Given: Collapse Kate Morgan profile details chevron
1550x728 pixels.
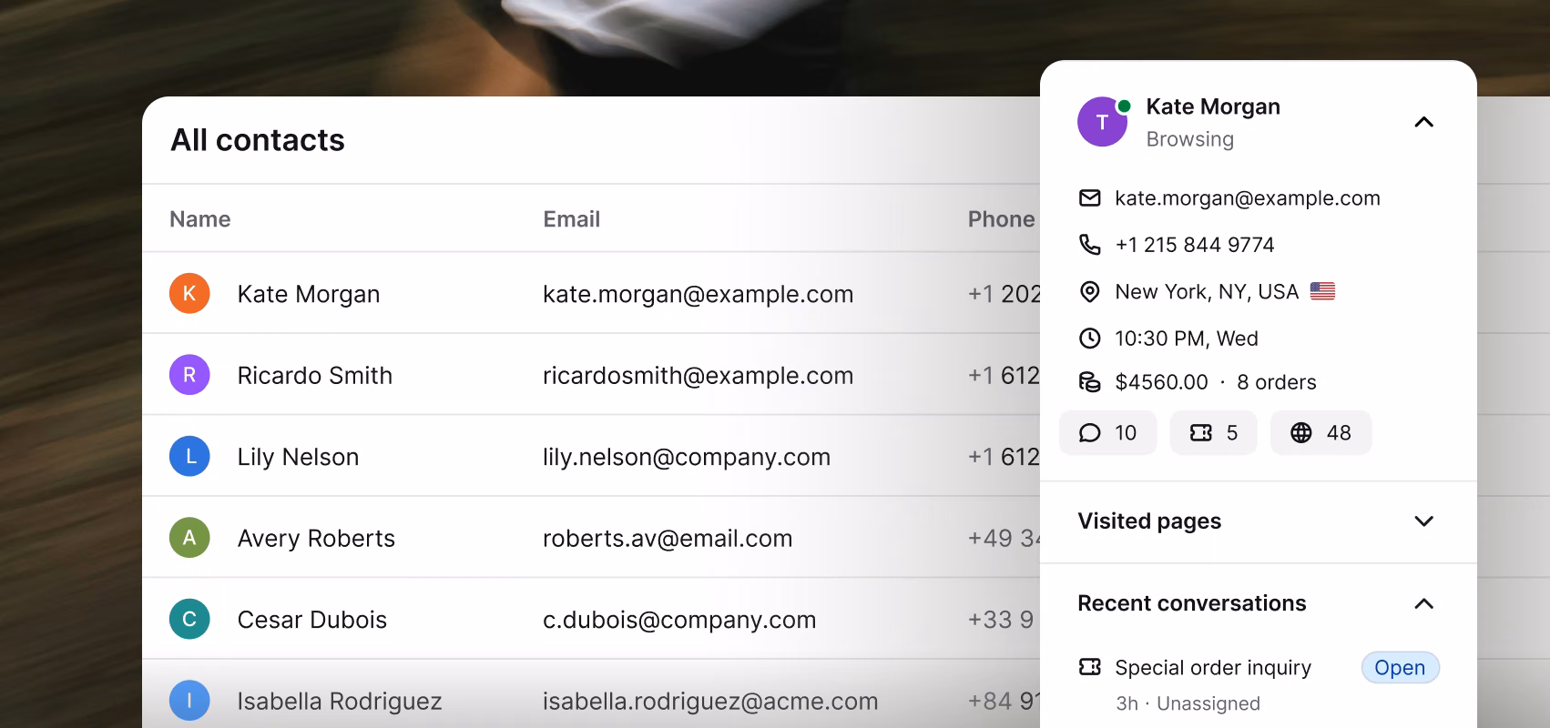Looking at the screenshot, I should coord(1424,122).
